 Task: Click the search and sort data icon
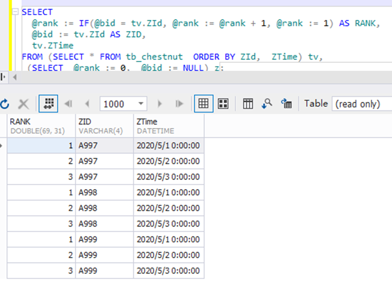[267, 103]
